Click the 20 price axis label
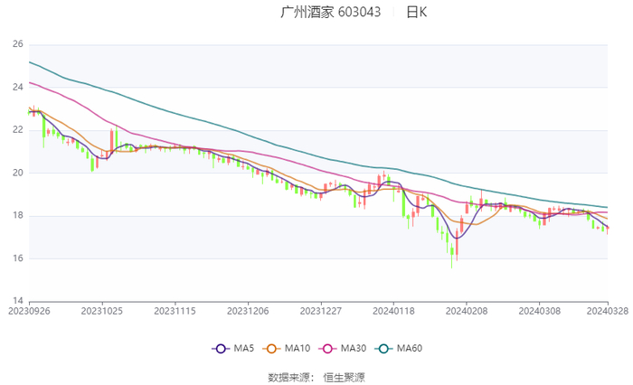The image size is (633, 385). (x=17, y=173)
